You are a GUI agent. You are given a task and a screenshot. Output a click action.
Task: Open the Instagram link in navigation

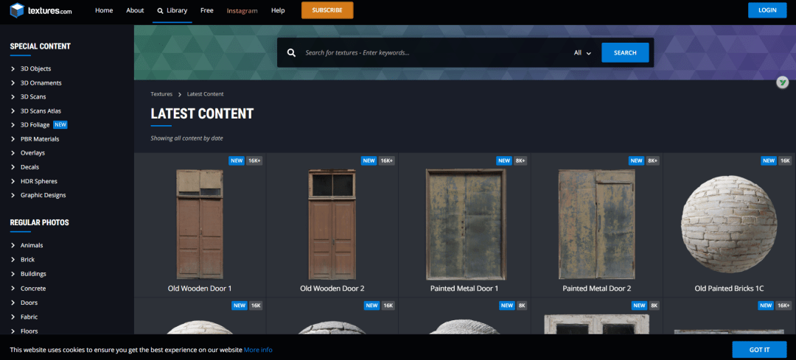(x=242, y=10)
